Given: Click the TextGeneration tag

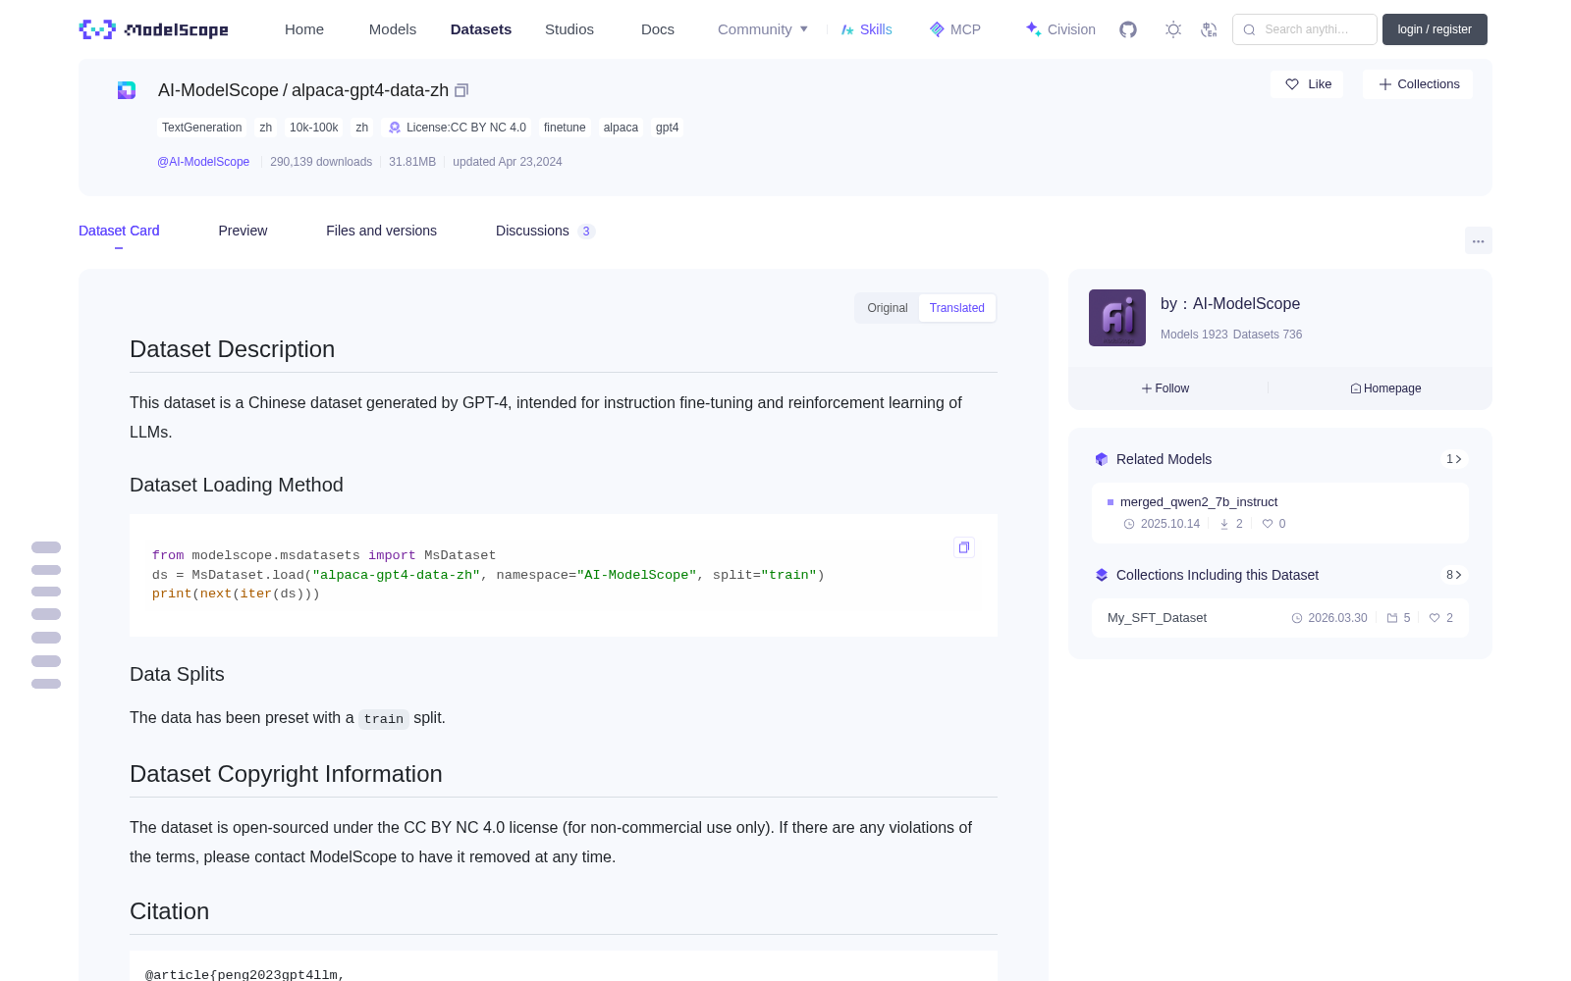Looking at the screenshot, I should click(201, 128).
